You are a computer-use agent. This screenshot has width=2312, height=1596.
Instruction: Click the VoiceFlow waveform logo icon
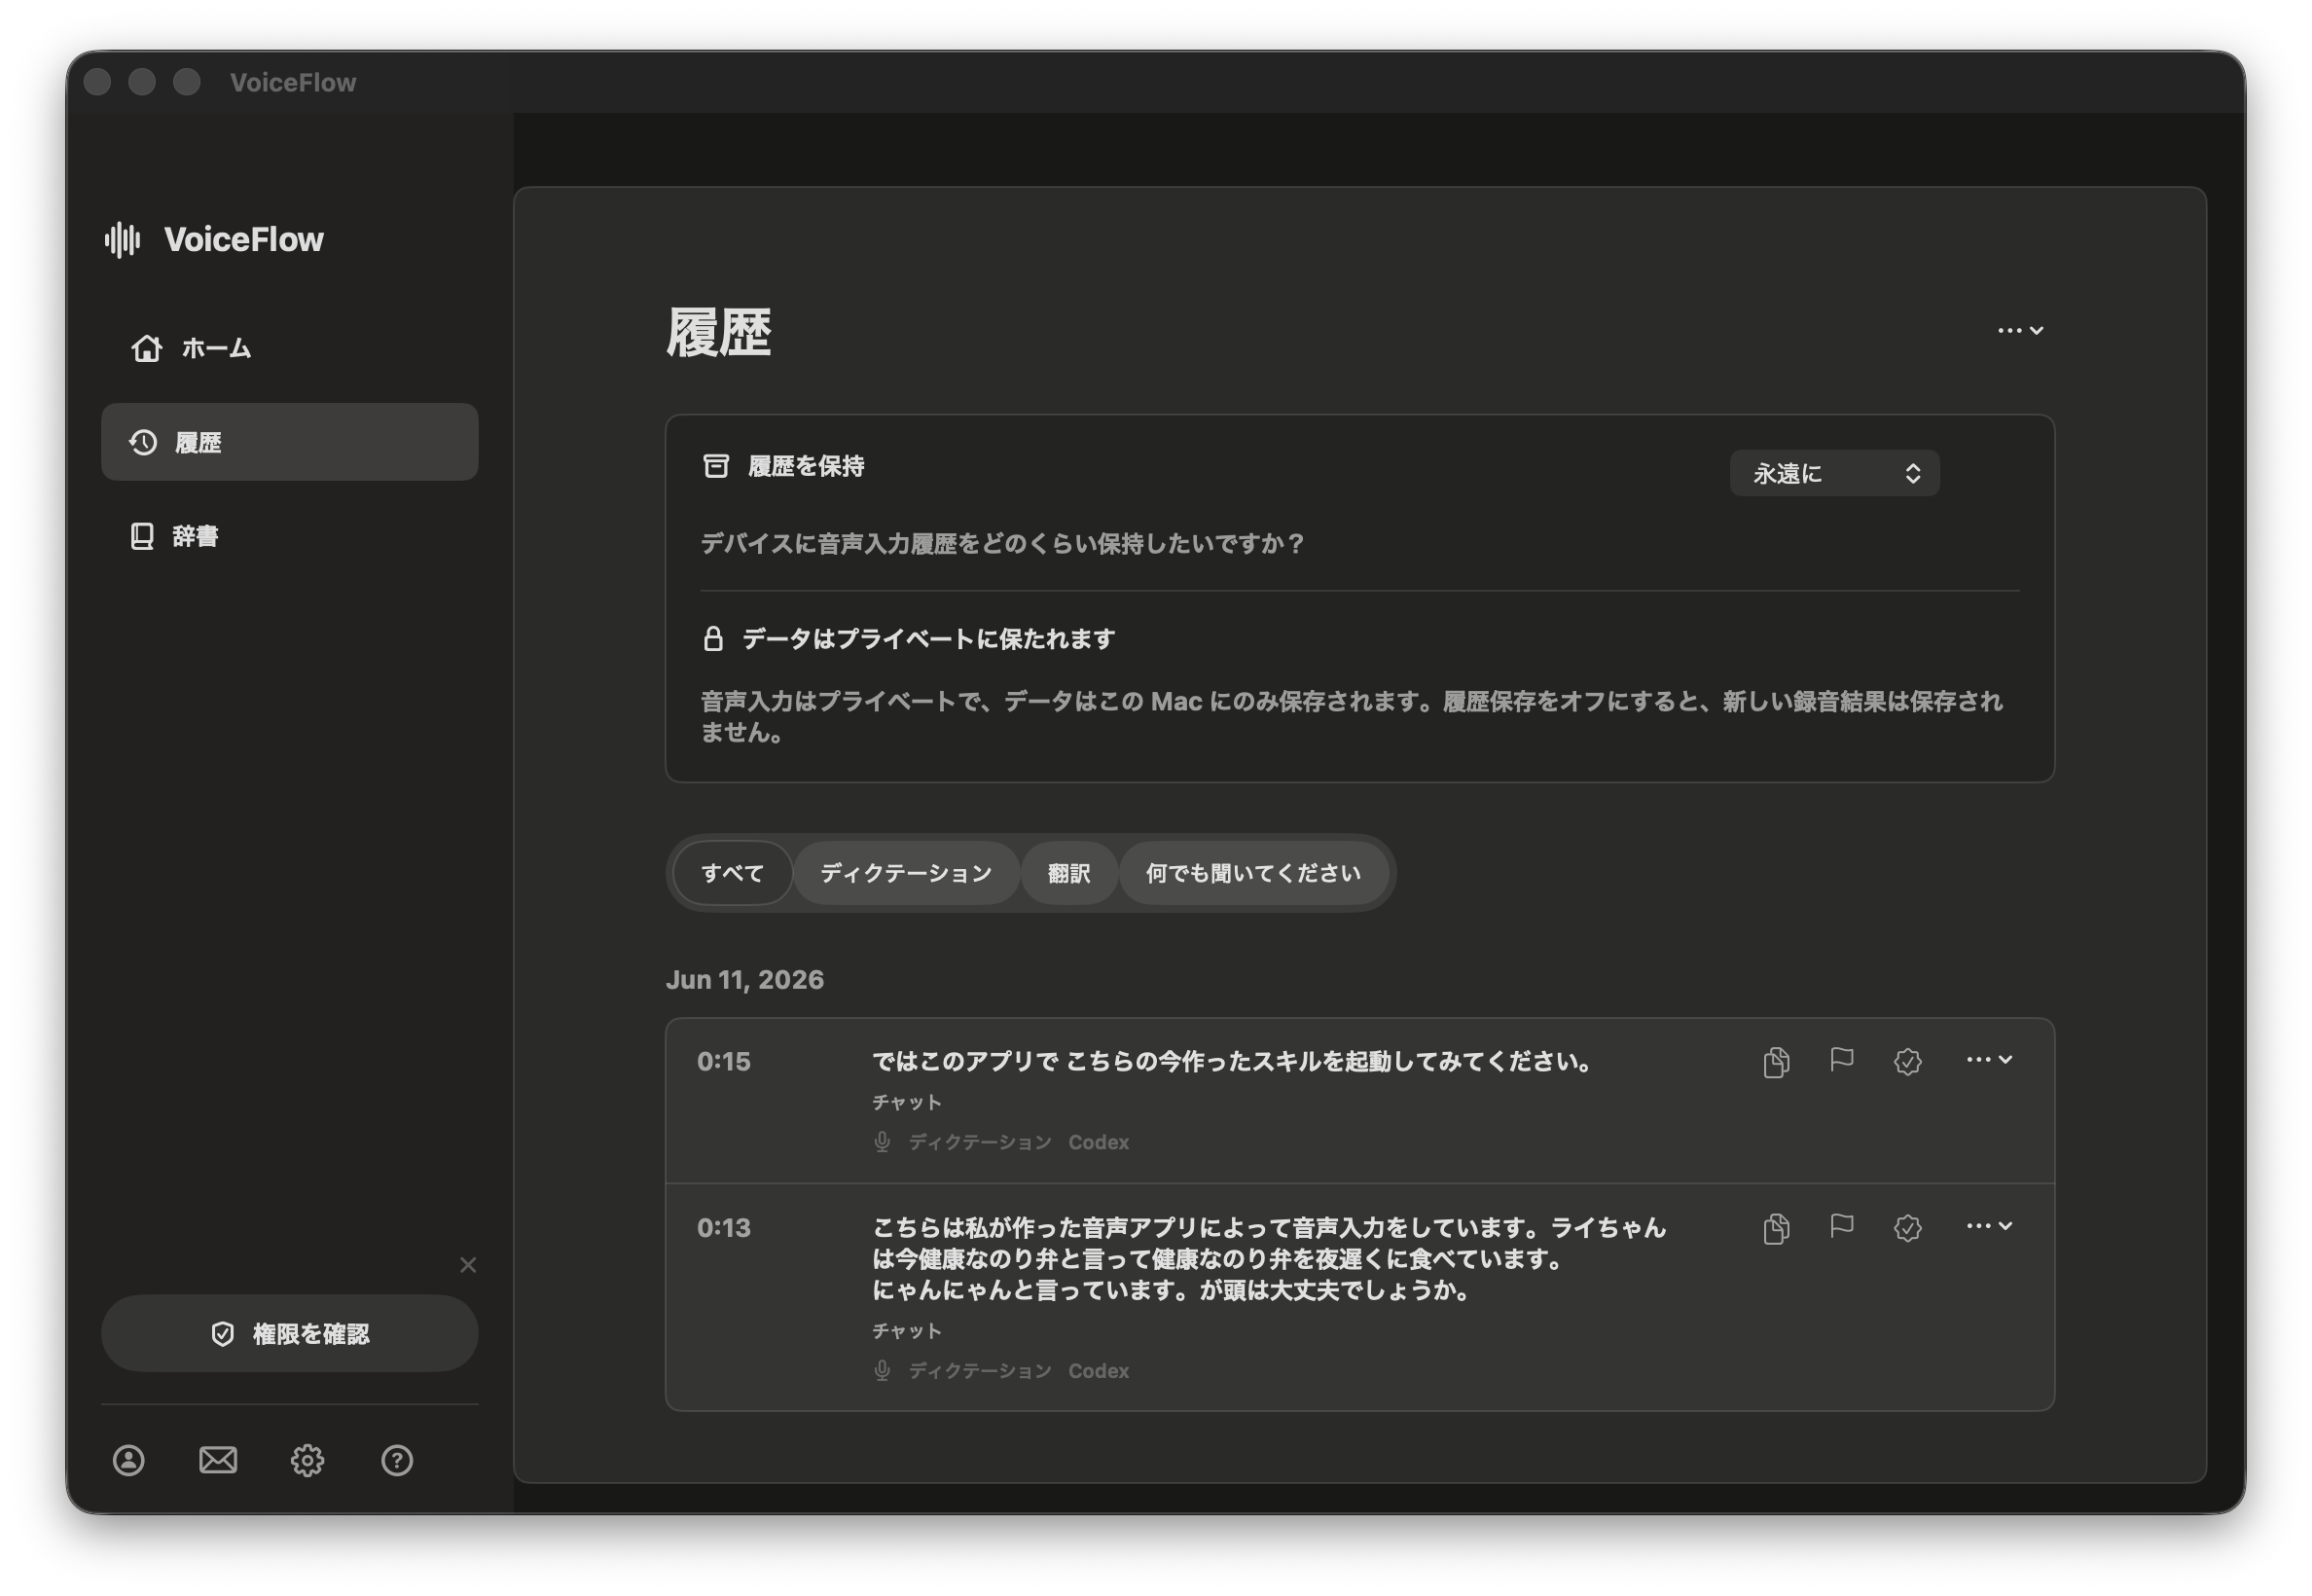(123, 239)
